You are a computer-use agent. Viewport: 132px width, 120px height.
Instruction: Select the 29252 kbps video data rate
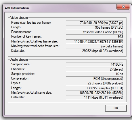(95, 51)
